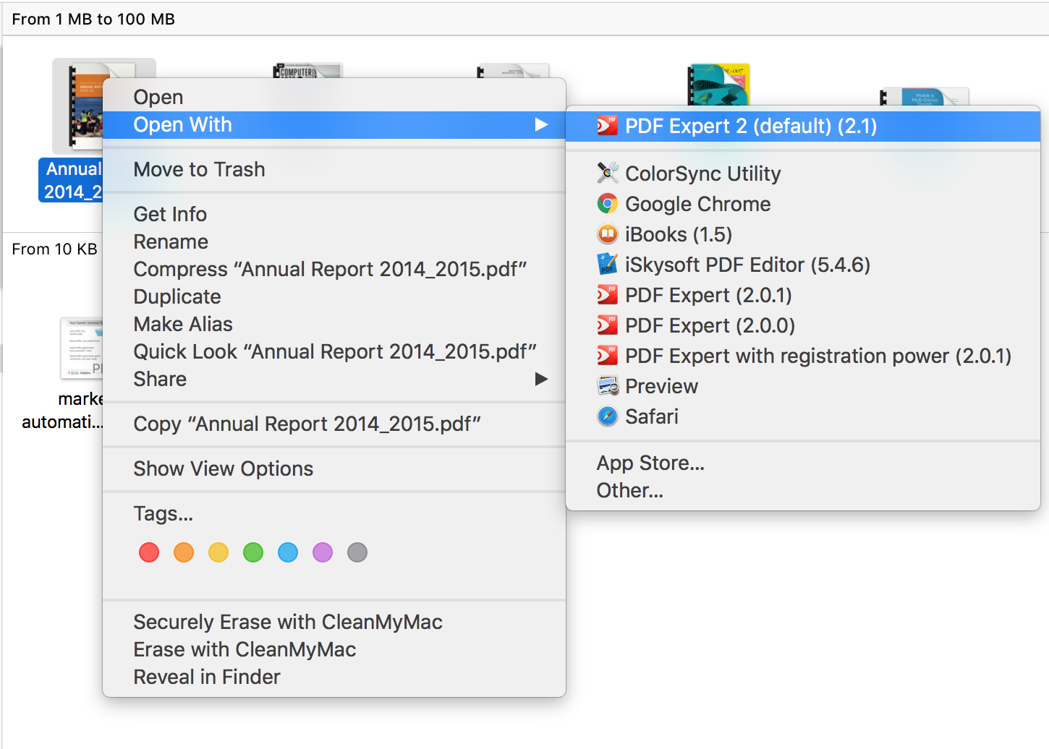Select Erase with CleanMyMac
1049x749 pixels.
tap(334, 649)
